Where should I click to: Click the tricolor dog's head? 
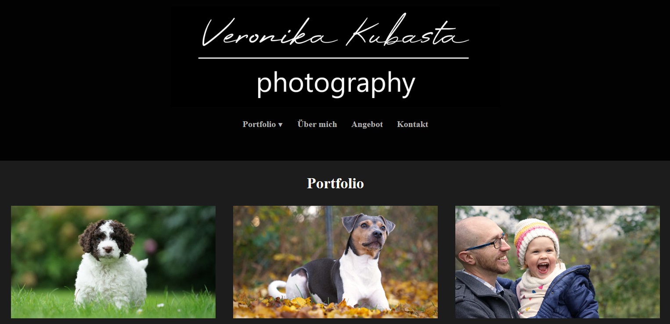tap(368, 233)
